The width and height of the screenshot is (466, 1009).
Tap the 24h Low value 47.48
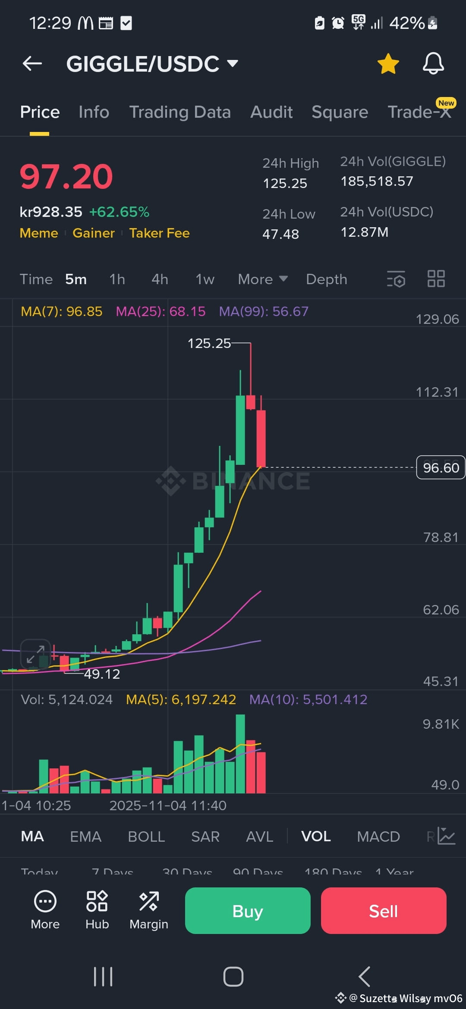280,234
